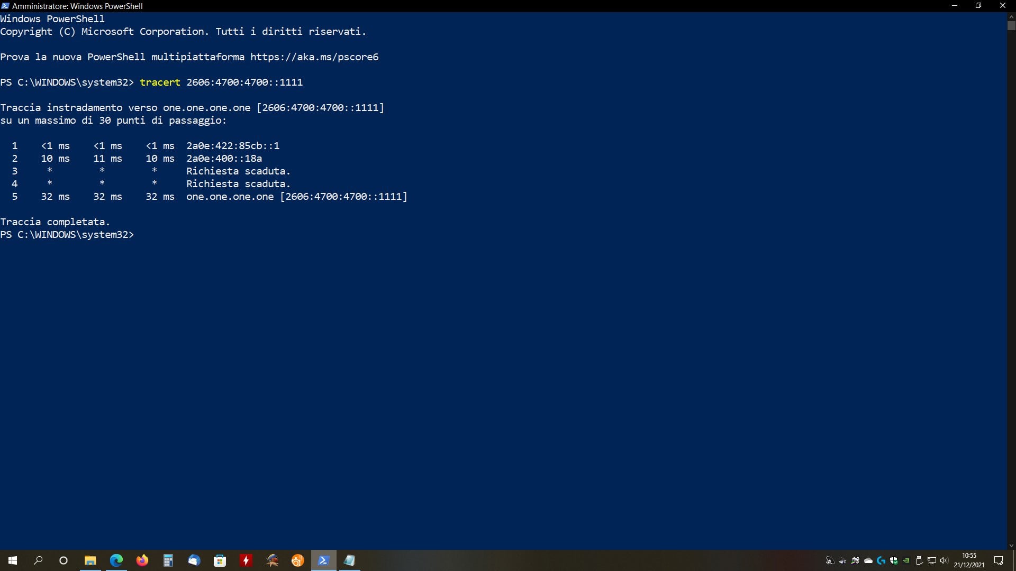Open the Calculator app from the taskbar
The width and height of the screenshot is (1016, 571).
coord(168,560)
